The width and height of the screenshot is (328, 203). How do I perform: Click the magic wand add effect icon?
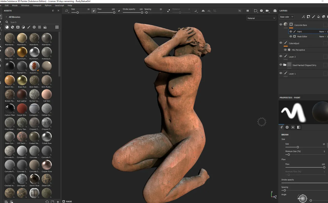pos(303,17)
